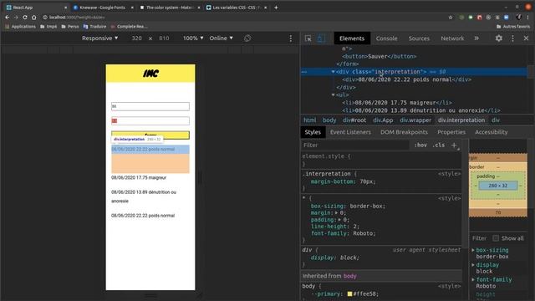Click the yellow Sauver button in app

150,135
